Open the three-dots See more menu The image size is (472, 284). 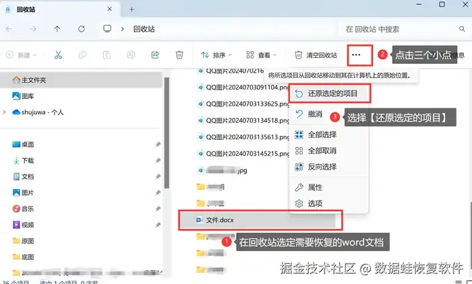coord(357,55)
